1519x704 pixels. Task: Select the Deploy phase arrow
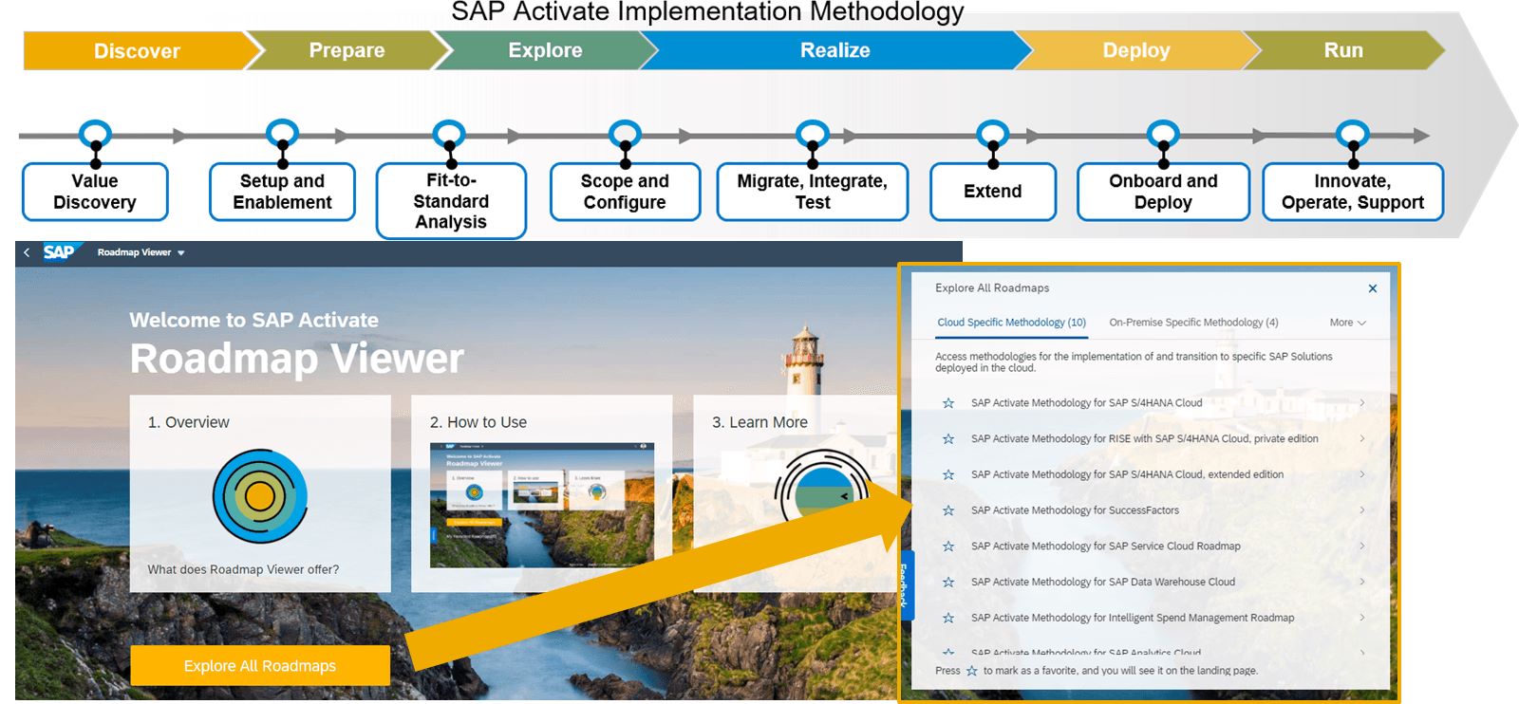click(1136, 50)
